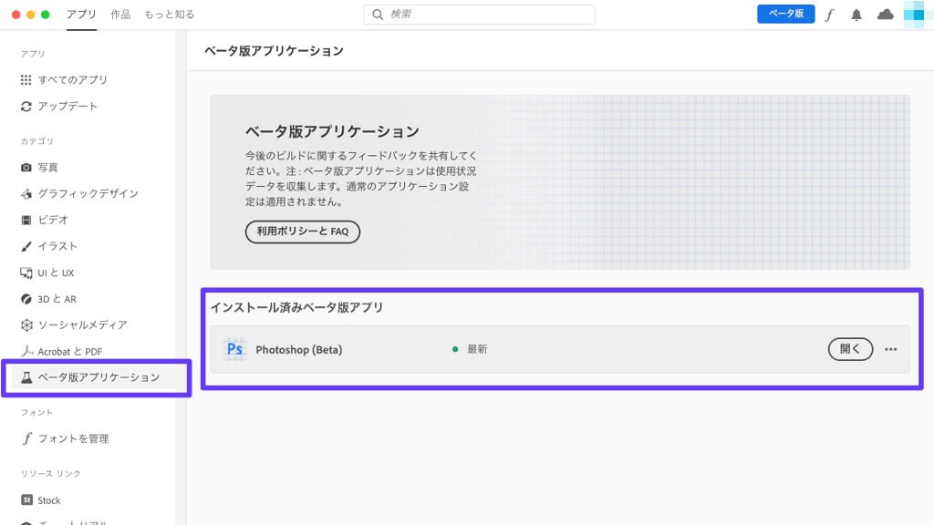Click the film strip icon beside ビデオ

click(26, 221)
